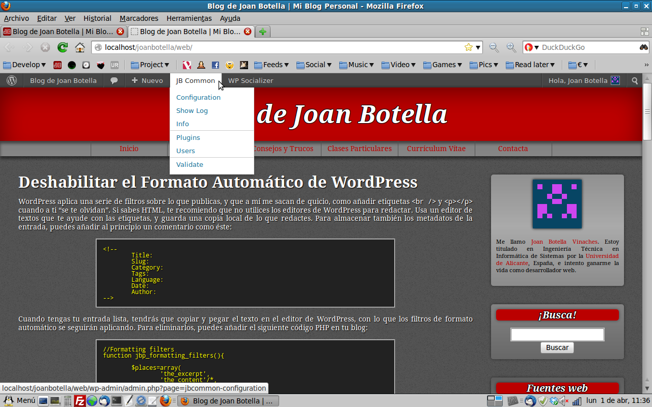The image size is (652, 407).
Task: Open the Curriculum Vitae nav link
Action: [x=436, y=149]
